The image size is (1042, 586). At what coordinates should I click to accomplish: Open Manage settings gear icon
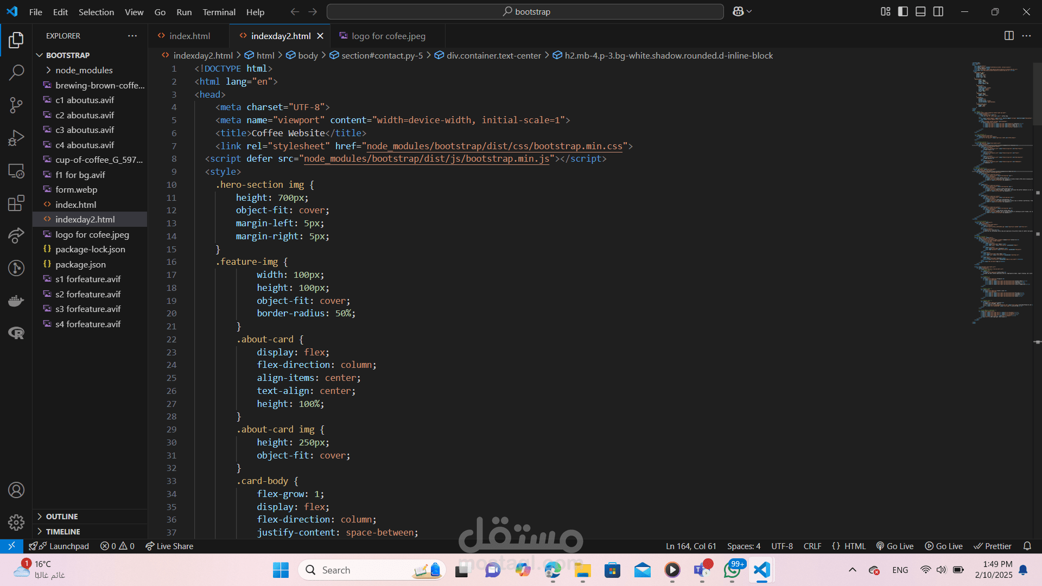(x=16, y=522)
